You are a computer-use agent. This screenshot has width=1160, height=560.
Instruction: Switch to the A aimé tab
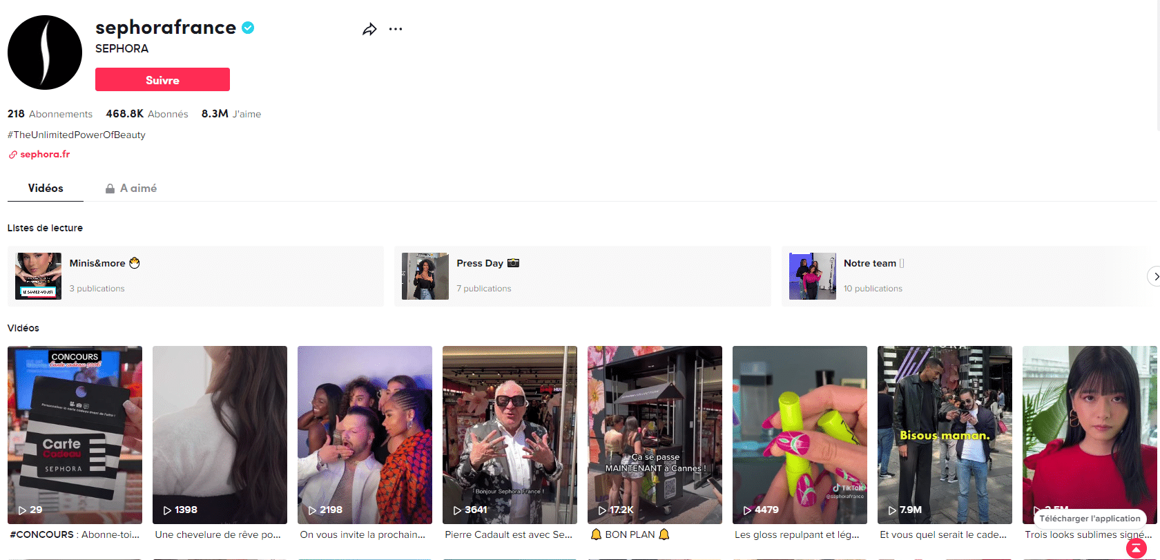pyautogui.click(x=131, y=189)
